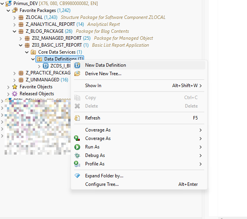The image size is (247, 219).
Task: Click the Released Objects gear icon
Action: 15,94
